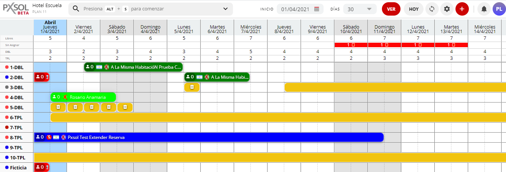This screenshot has width=506, height=172.
Task: Click the HOY button
Action: [x=413, y=9]
